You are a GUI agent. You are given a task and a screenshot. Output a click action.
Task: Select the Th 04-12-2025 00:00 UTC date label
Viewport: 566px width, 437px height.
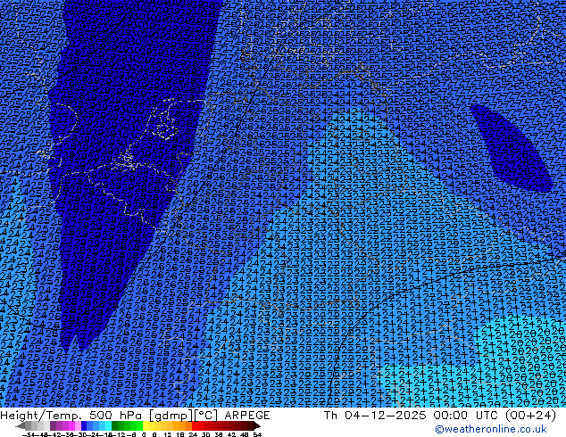(x=440, y=416)
